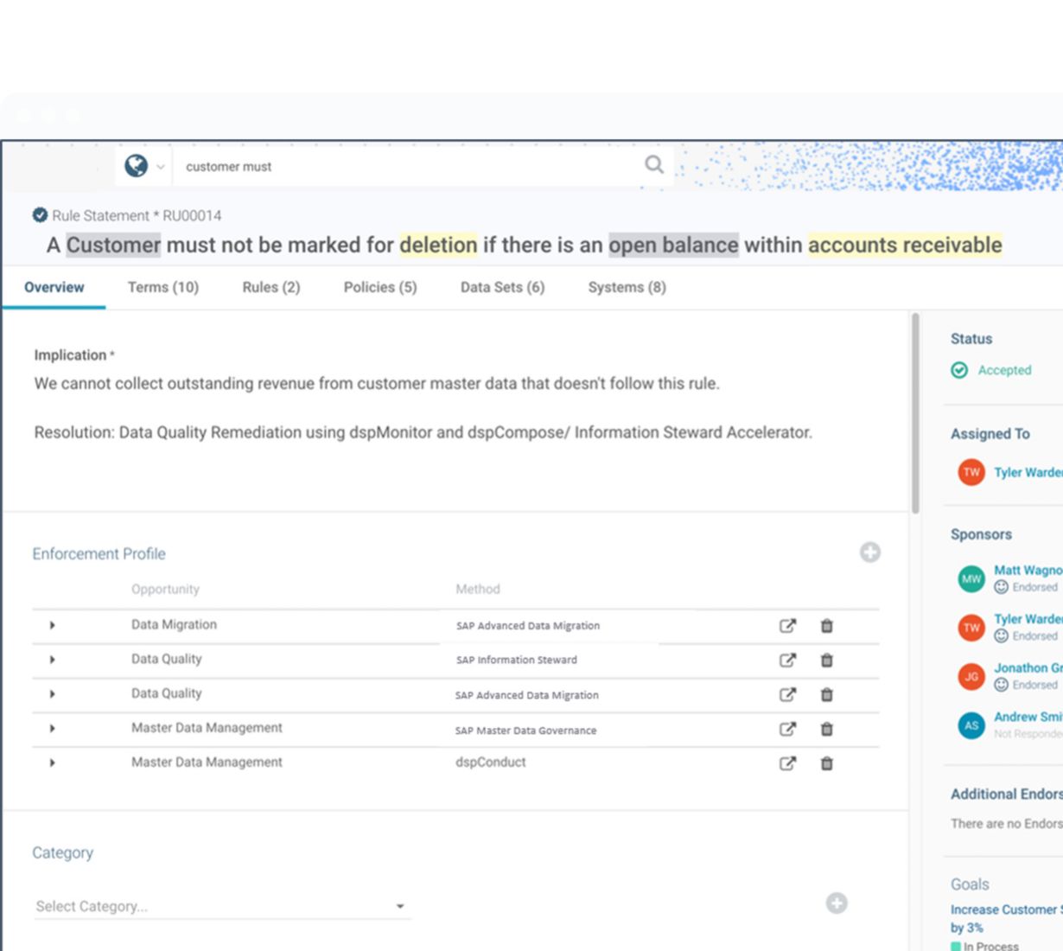Image resolution: width=1063 pixels, height=951 pixels.
Task: Delete the SAP Information Steward row
Action: tap(826, 661)
